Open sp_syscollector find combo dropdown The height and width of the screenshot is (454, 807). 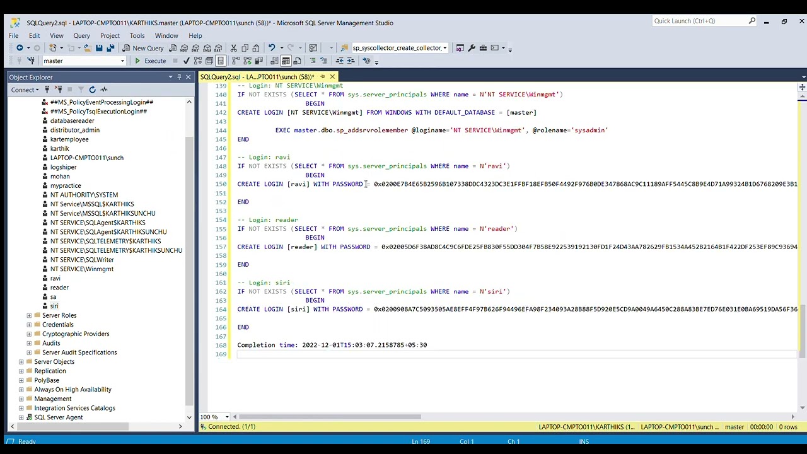coord(444,48)
